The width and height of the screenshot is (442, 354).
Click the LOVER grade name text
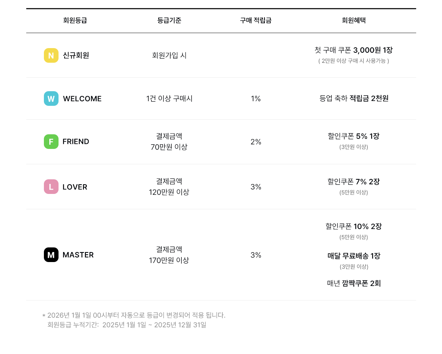click(x=75, y=187)
